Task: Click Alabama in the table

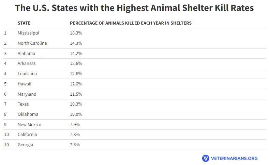Action: point(26,53)
